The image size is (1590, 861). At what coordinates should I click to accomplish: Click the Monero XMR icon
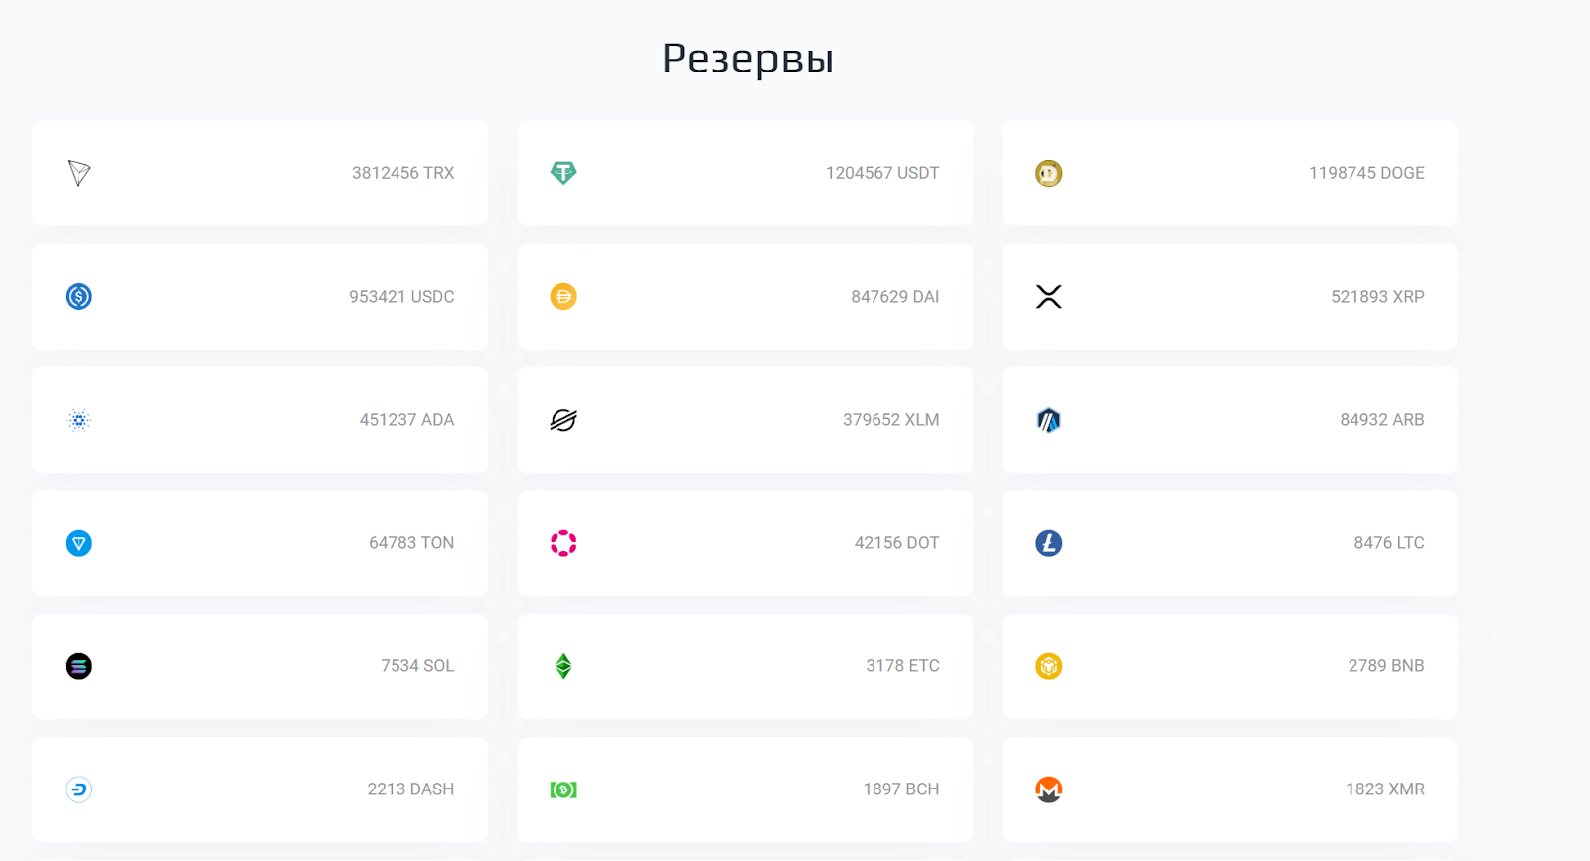coord(1048,789)
